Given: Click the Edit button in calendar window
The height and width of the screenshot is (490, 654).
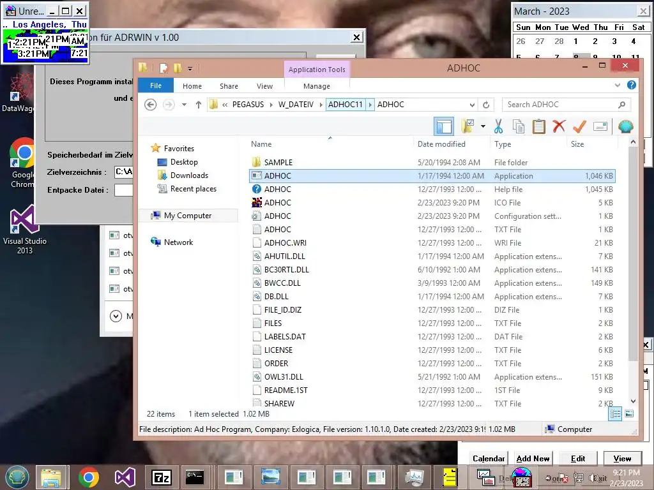Looking at the screenshot, I should [x=577, y=458].
